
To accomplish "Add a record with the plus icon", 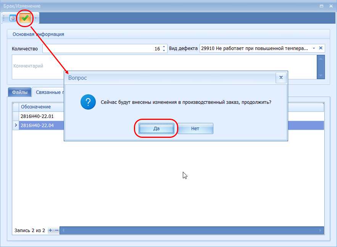I will pos(50,230).
